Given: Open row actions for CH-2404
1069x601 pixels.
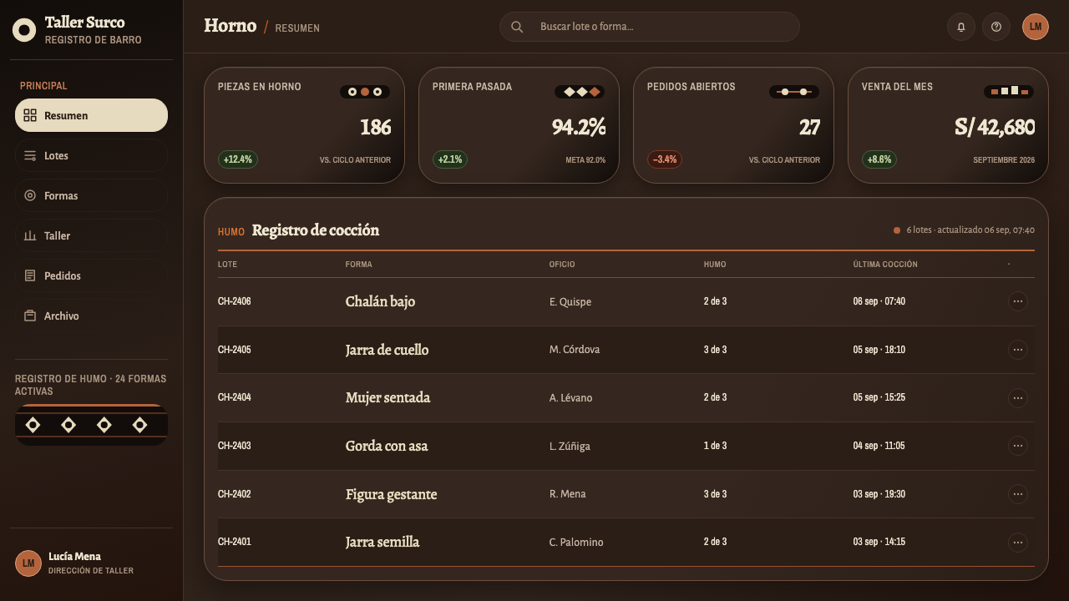Looking at the screenshot, I should click(x=1018, y=398).
